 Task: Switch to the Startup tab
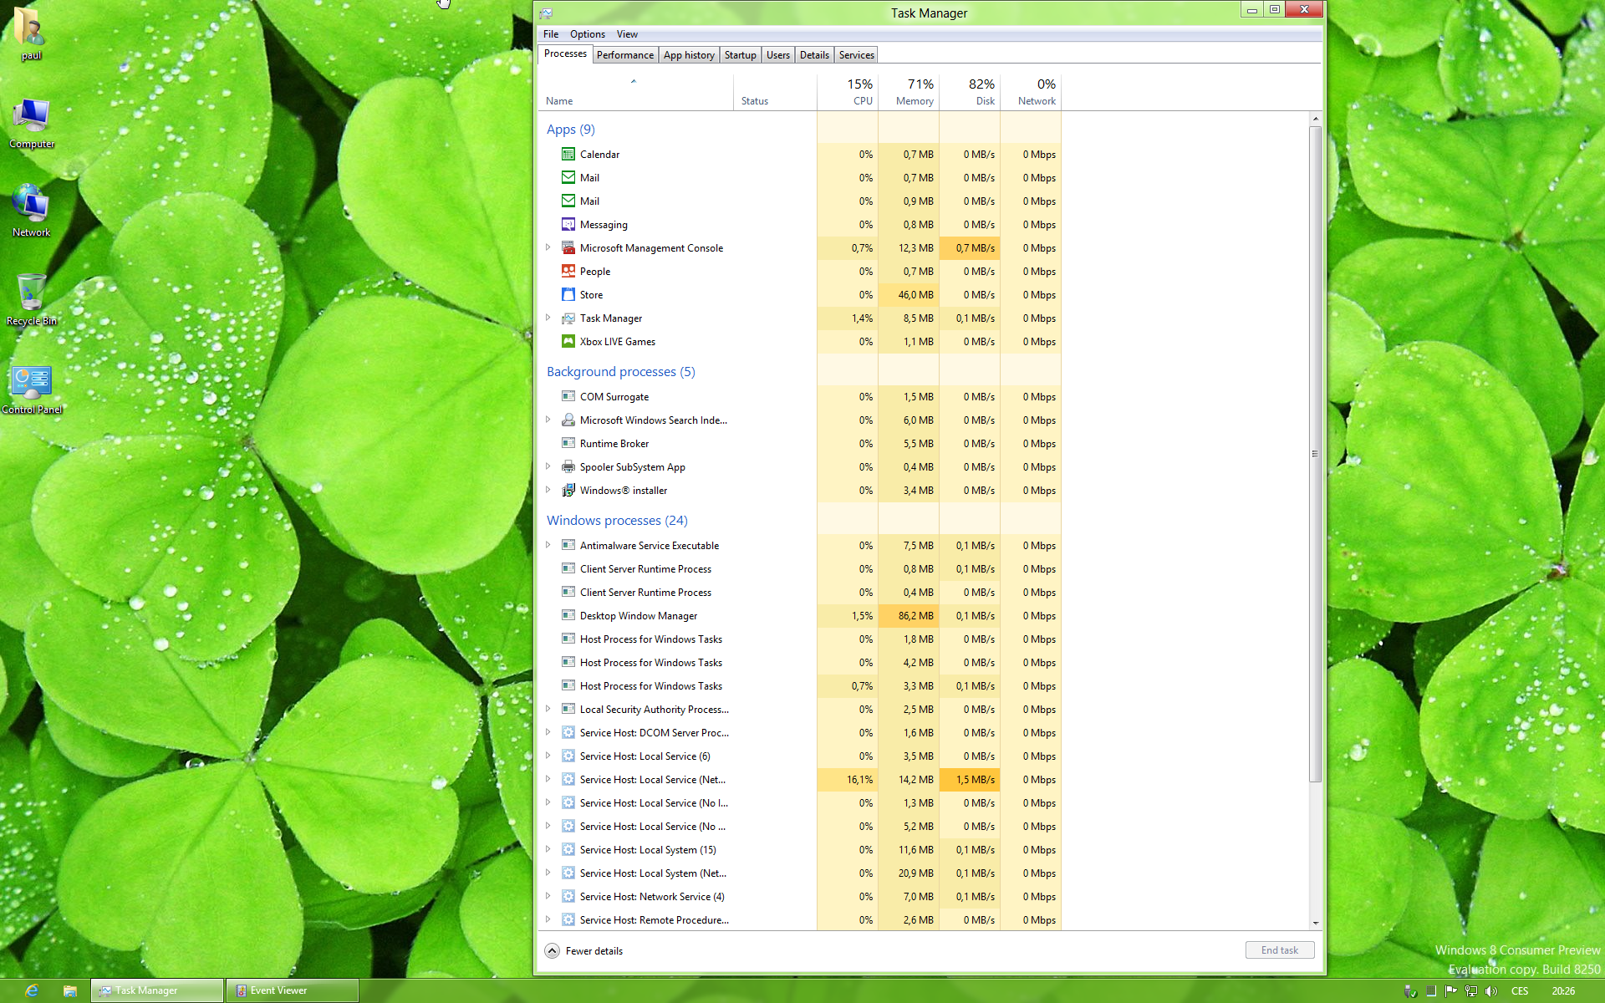(x=741, y=55)
